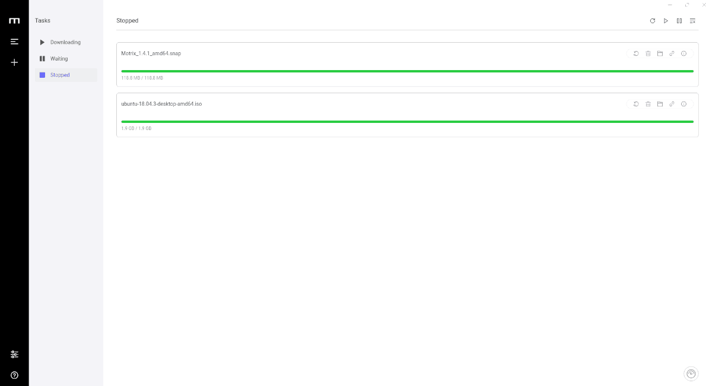Click the Tasks heading

coord(43,21)
